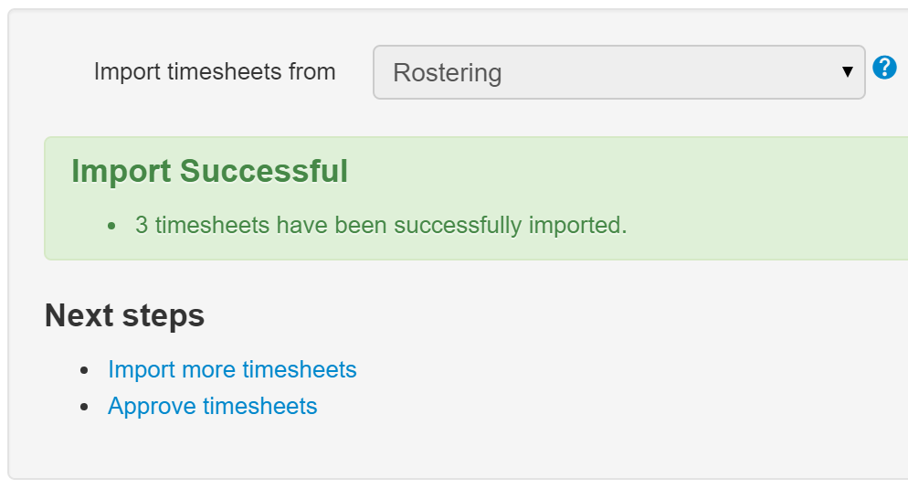Open the Import more timesheets link
Screen dimensions: 908x489
(232, 369)
